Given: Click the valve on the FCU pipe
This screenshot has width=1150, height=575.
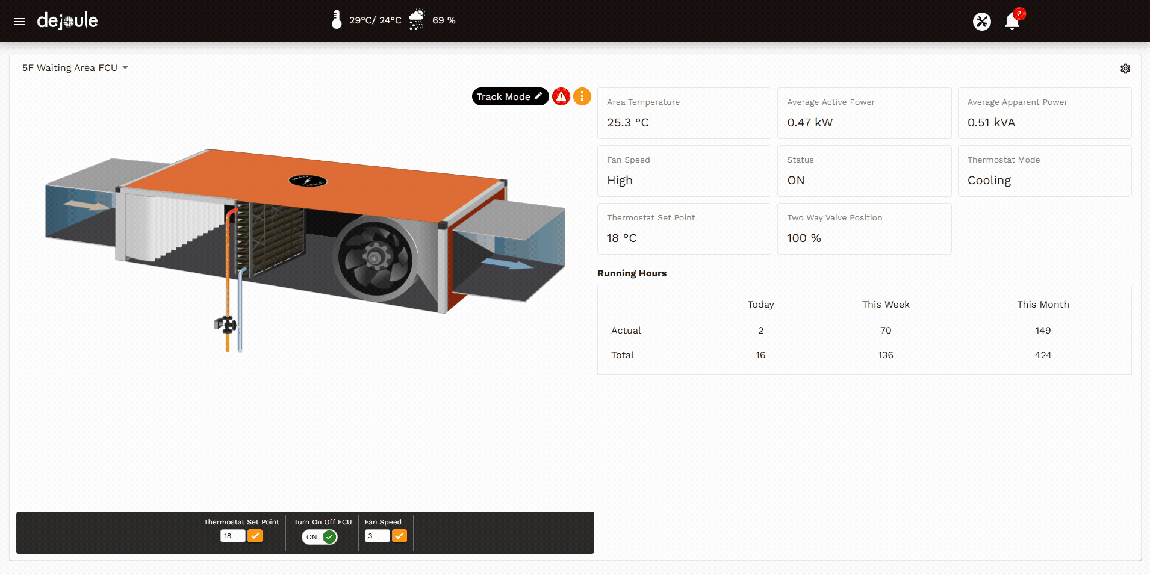Looking at the screenshot, I should [x=226, y=325].
